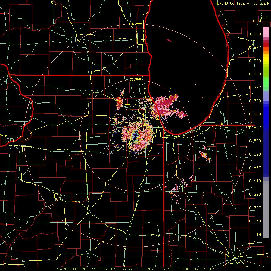
Task: Select the 0.413 scale value
Action: (255, 181)
